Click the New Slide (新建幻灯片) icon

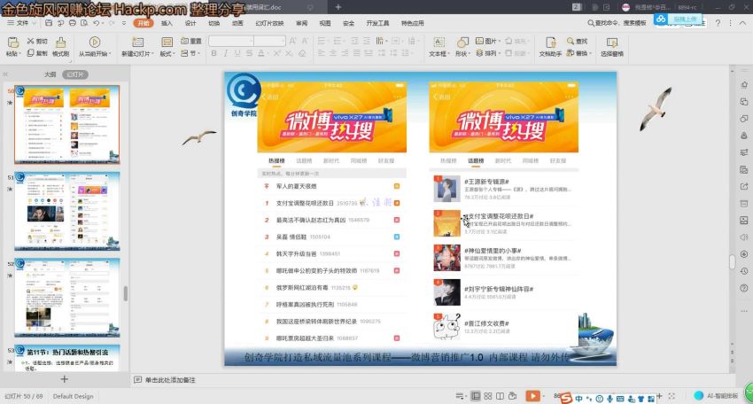138,43
